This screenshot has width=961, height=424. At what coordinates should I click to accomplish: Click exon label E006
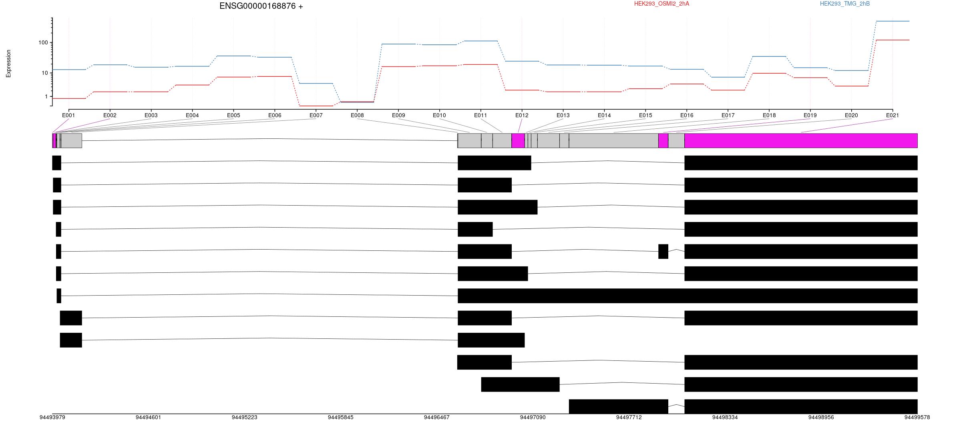pyautogui.click(x=275, y=115)
